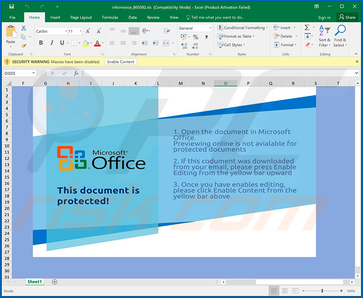Open Find & Select menu
Image resolution: width=363 pixels, height=298 pixels.
tap(340, 36)
